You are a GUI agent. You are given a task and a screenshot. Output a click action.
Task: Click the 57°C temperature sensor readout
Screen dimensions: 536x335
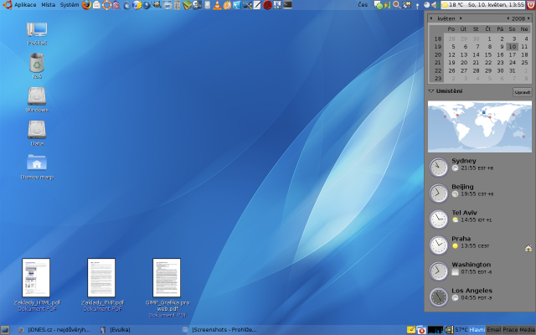[x=461, y=330]
